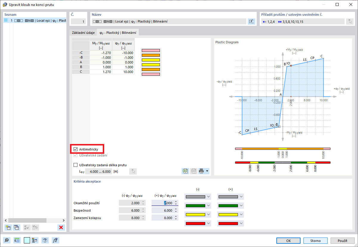Click the fx formula icon in bottom bar
The image size is (358, 247).
coord(55,240)
